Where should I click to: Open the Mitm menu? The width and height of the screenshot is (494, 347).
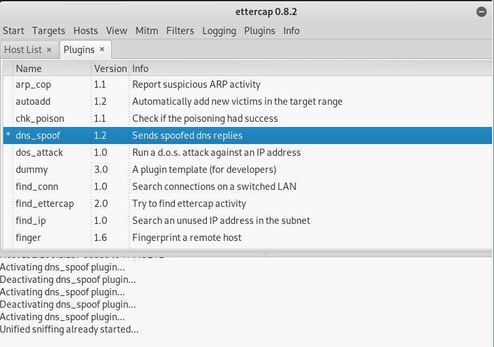pos(147,31)
